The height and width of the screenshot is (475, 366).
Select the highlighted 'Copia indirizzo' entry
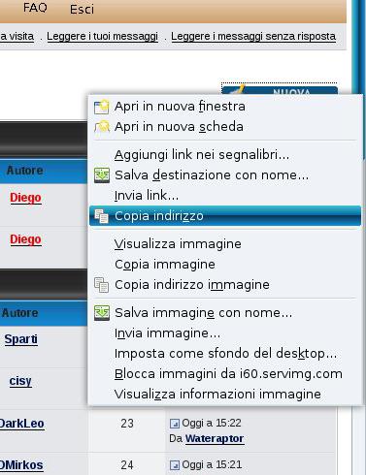point(225,216)
